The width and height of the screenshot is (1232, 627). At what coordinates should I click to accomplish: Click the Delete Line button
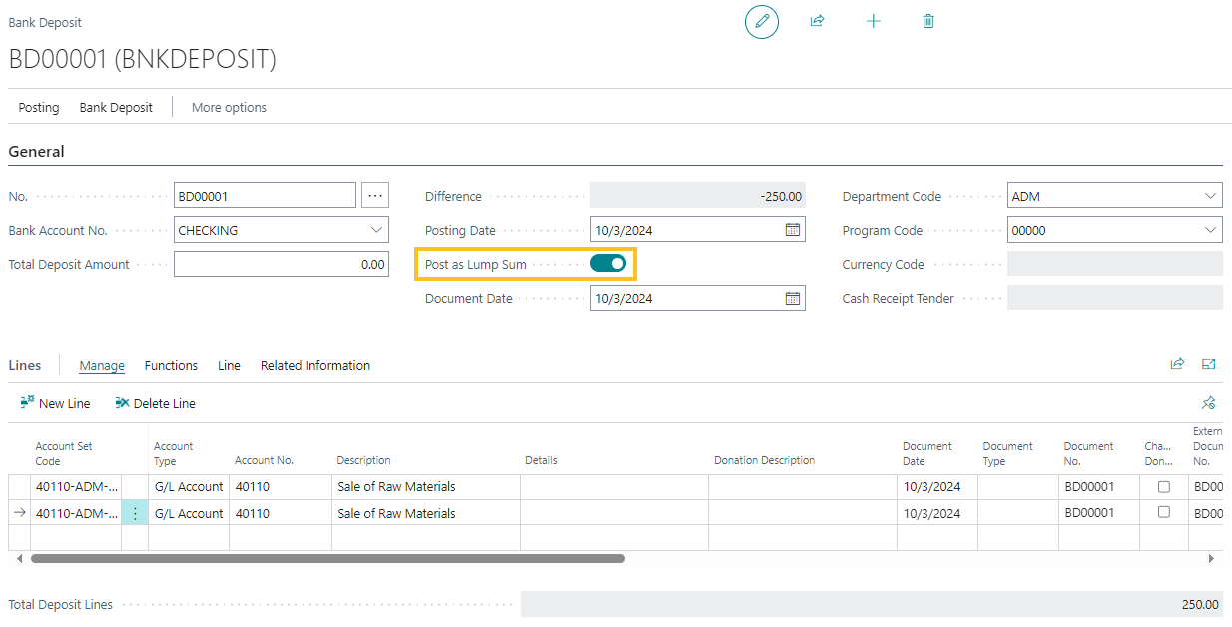tap(155, 403)
